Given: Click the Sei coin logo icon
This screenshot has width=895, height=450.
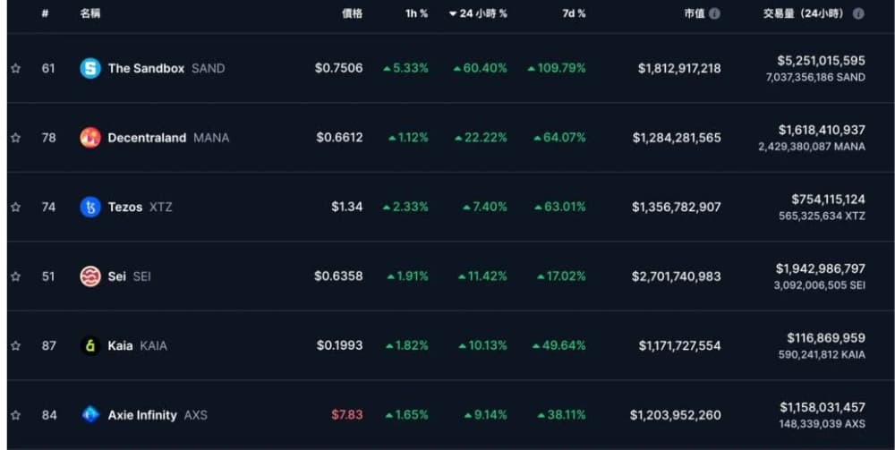Looking at the screenshot, I should pos(90,276).
